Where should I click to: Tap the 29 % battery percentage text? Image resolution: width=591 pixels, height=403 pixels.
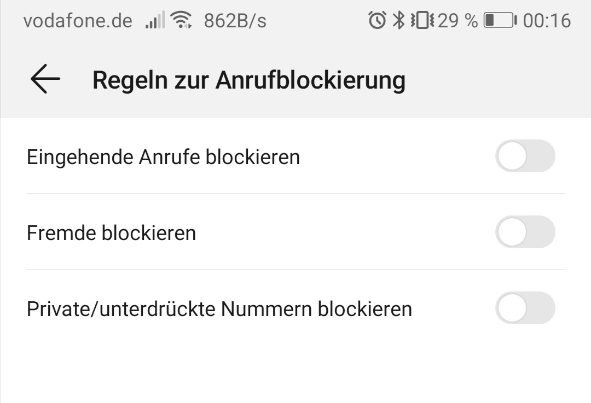click(457, 21)
